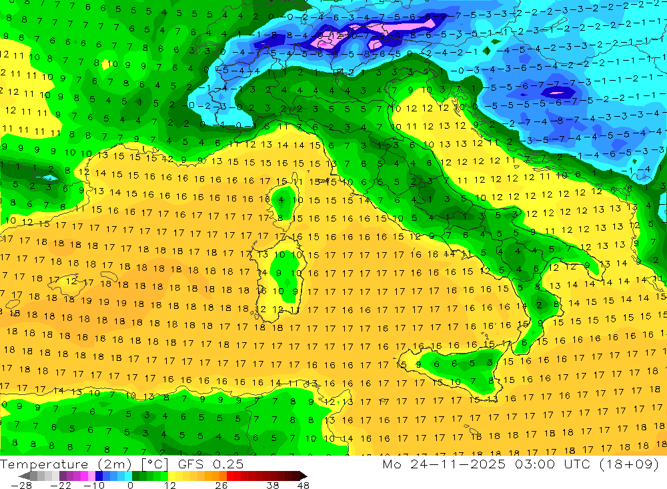Click the -28 value on the legend
Viewport: 667px width, 489px height.
(21, 486)
